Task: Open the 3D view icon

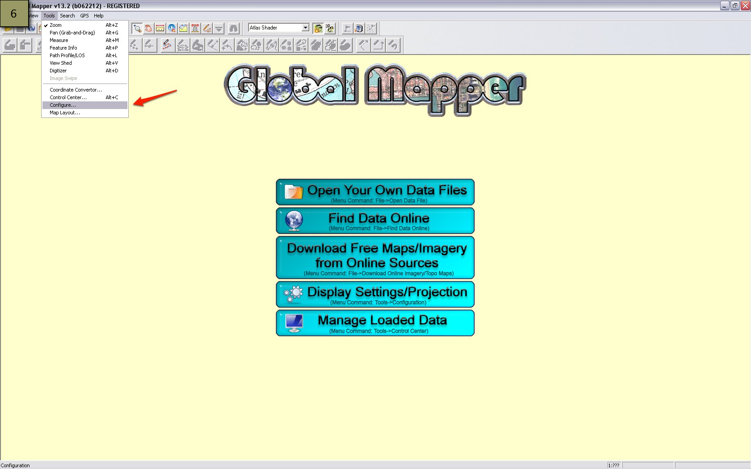Action: [329, 28]
